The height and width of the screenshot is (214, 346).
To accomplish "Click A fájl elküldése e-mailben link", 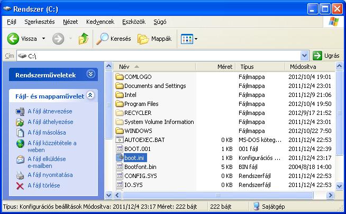I will point(47,162).
